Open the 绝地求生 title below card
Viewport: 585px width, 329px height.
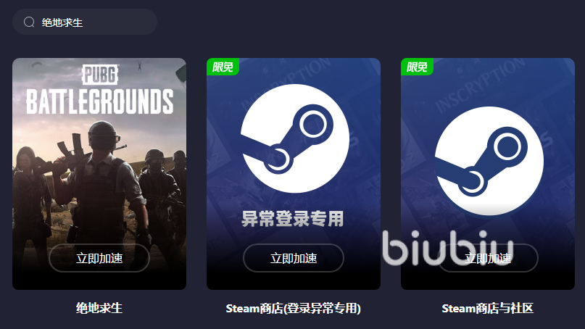(99, 308)
